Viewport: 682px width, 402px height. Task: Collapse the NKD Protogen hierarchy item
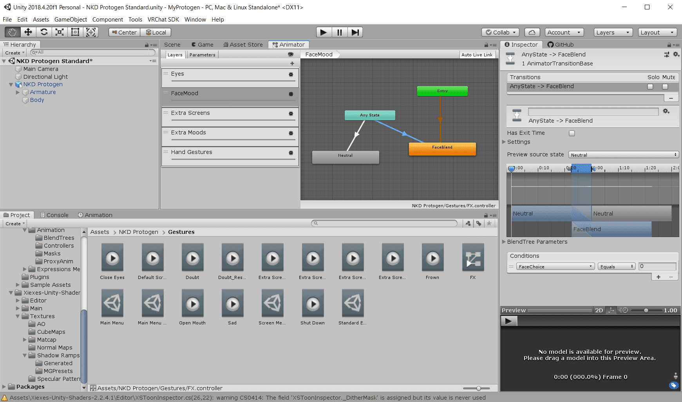pos(11,85)
